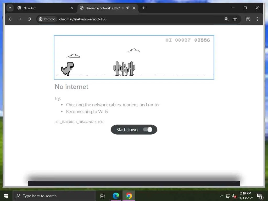Screen dimensions: 268x201
Task: Open the zoom magnifier in address bar
Action: 226,19
